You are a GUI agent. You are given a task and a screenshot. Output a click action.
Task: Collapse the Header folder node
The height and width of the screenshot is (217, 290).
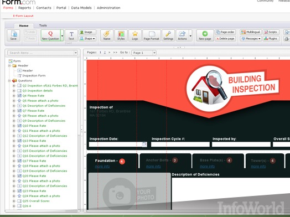click(9, 66)
